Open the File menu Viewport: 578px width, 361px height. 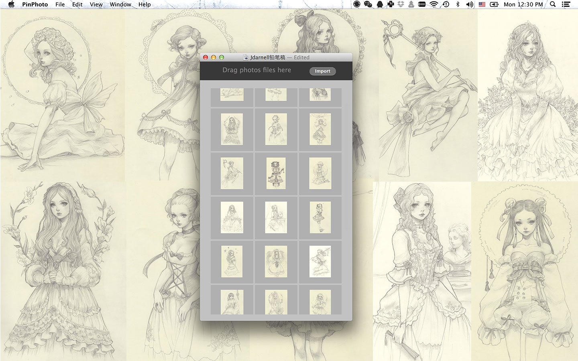click(60, 4)
